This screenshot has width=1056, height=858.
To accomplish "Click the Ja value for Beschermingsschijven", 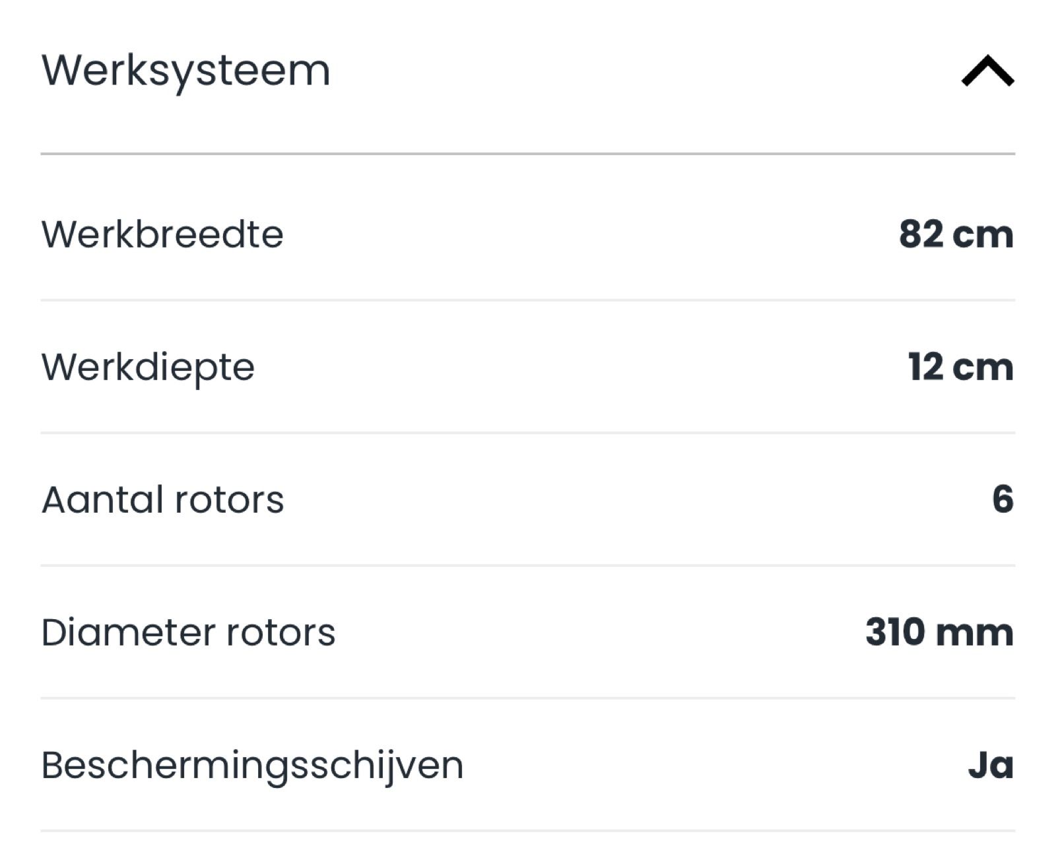I will pos(991,765).
